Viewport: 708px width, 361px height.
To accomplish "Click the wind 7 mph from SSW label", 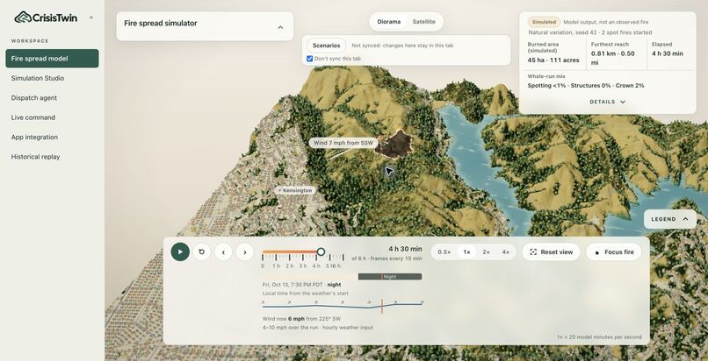I will click(343, 143).
